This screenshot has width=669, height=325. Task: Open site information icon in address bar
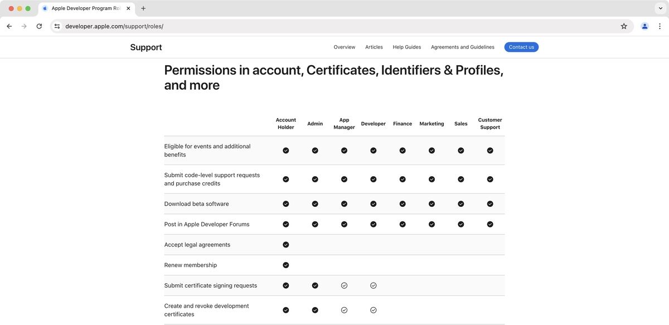coord(57,26)
